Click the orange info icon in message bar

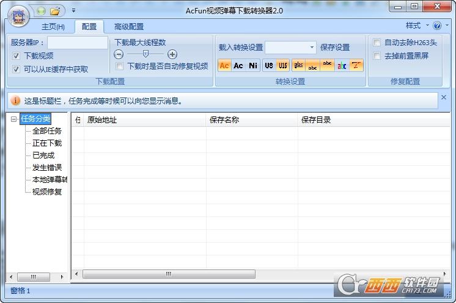[x=15, y=101]
